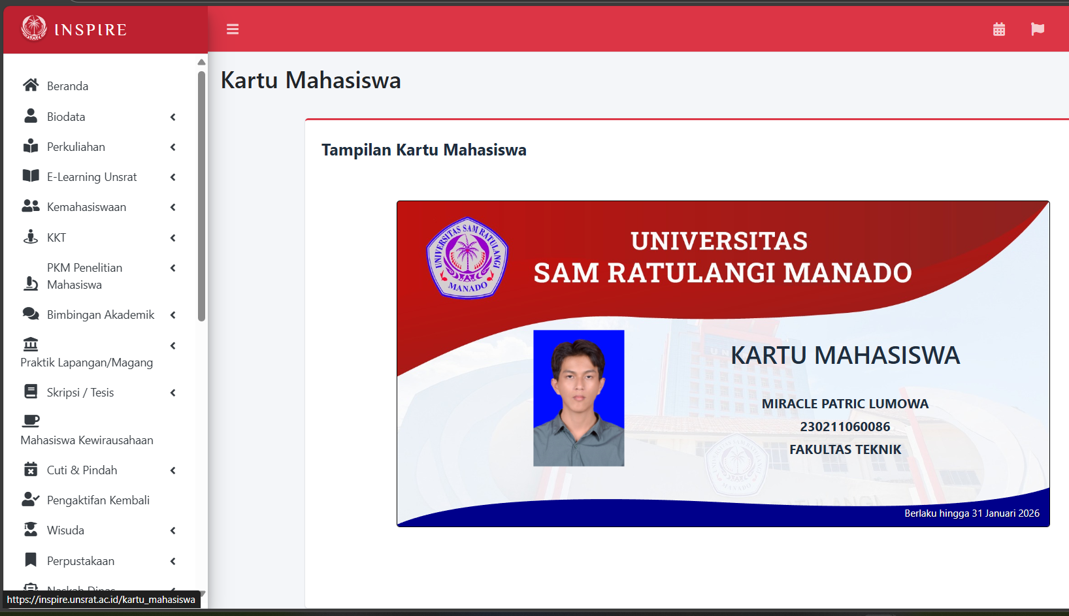
Task: Expand the Perkuliahan submenu chevron
Action: [x=173, y=147]
